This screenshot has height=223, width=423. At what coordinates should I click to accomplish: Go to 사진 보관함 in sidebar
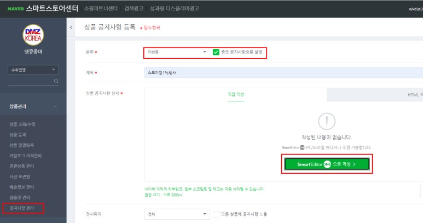click(x=20, y=176)
